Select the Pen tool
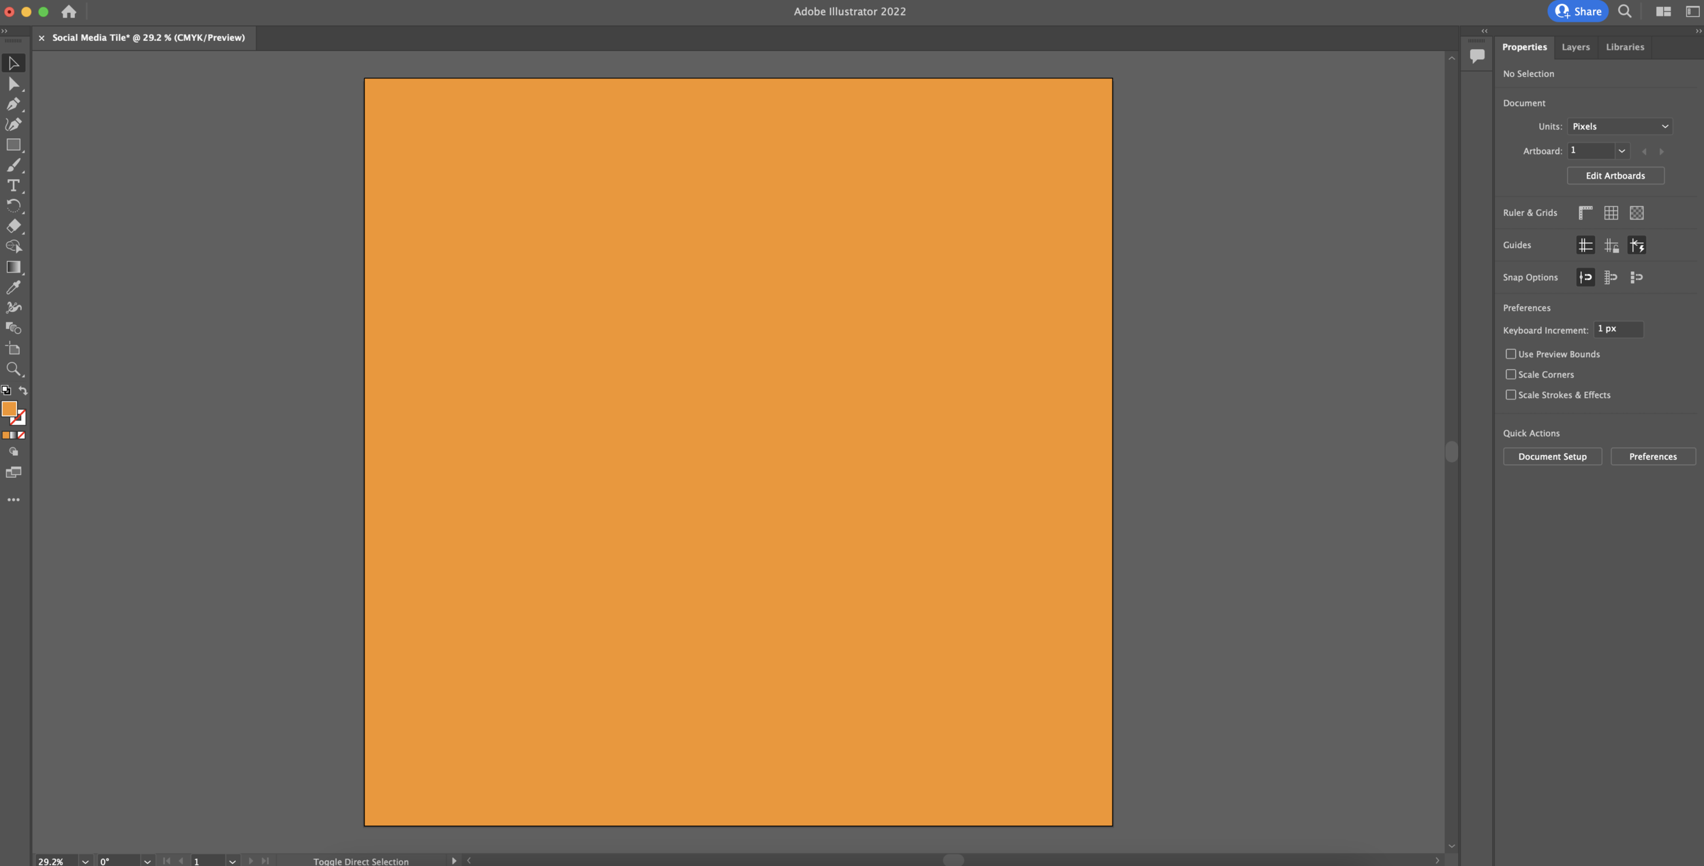 pyautogui.click(x=13, y=104)
